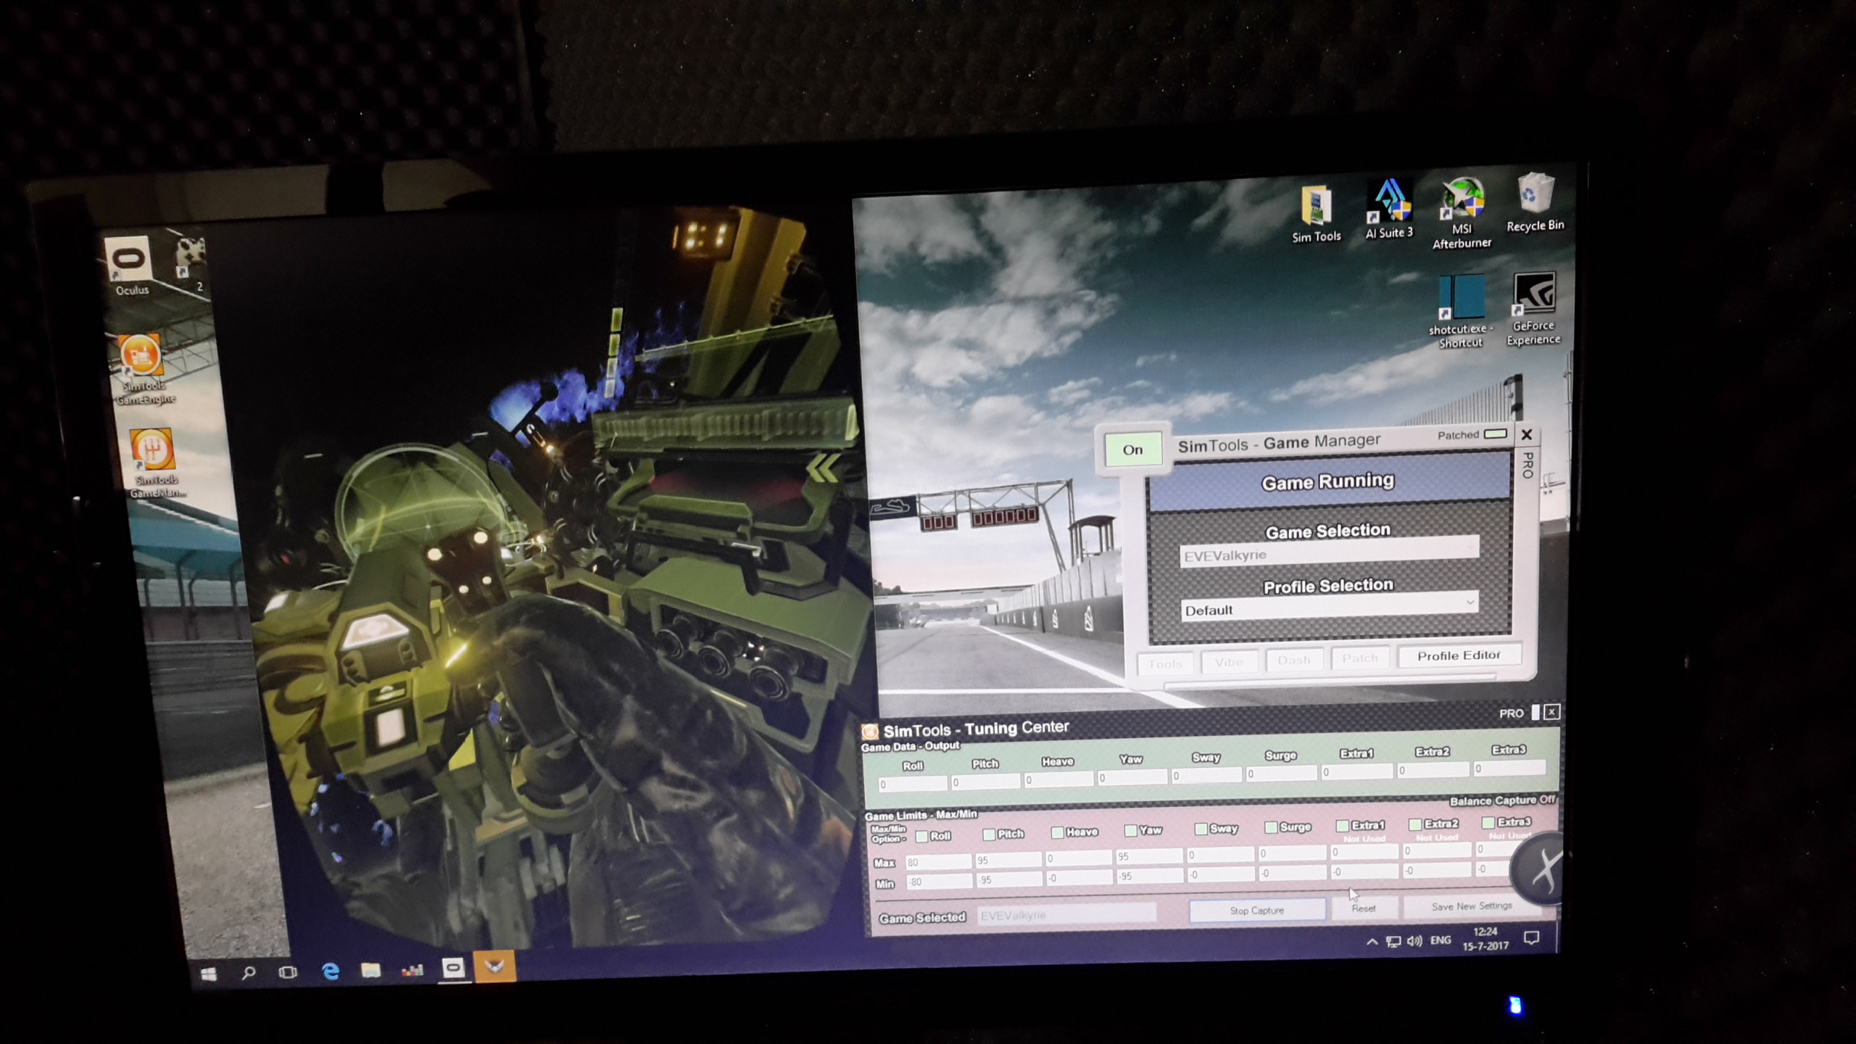Open the volume tray control
The width and height of the screenshot is (1856, 1044).
tap(1414, 941)
